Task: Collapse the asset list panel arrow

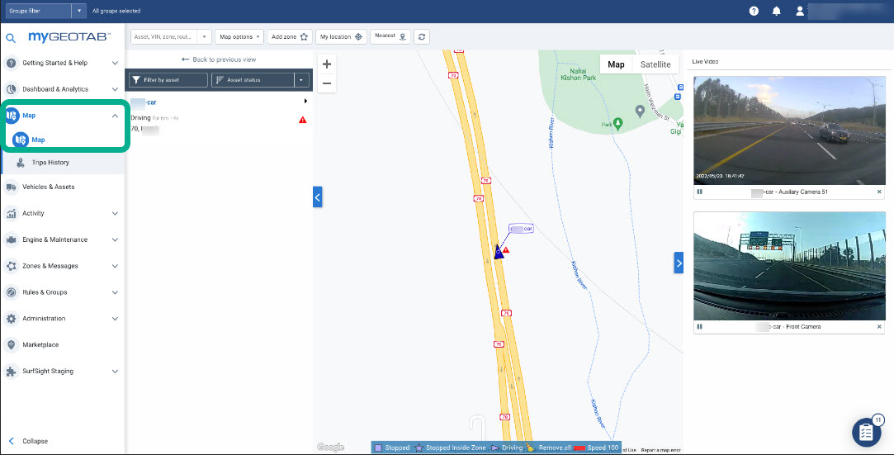Action: tap(318, 197)
